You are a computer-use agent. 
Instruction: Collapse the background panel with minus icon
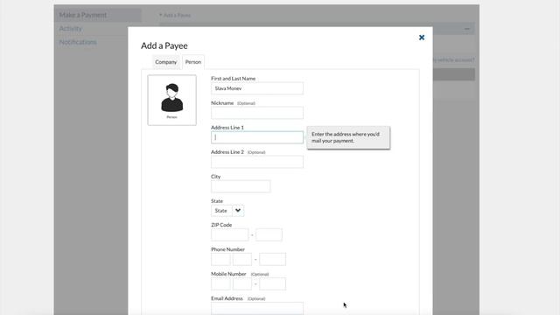coord(466,29)
